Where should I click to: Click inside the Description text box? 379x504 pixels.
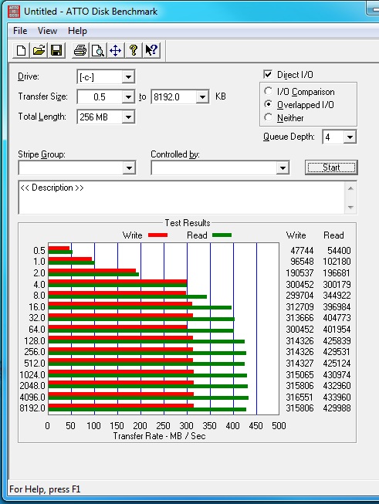pyautogui.click(x=181, y=198)
